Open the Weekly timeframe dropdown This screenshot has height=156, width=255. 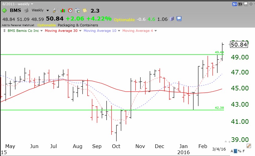point(40,10)
